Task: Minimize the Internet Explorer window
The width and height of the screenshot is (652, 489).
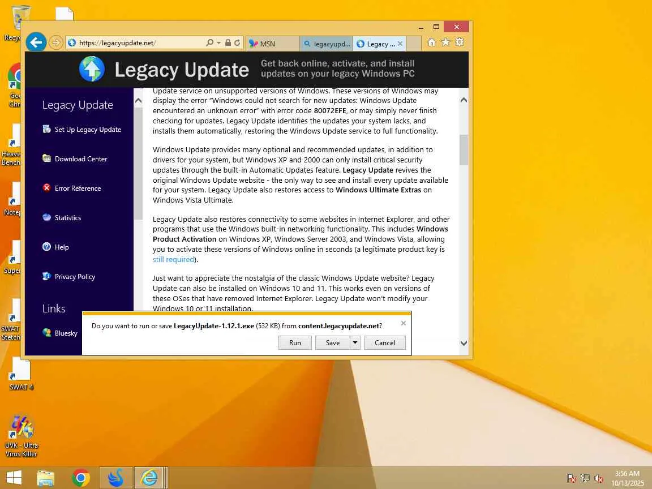Action: (421, 27)
